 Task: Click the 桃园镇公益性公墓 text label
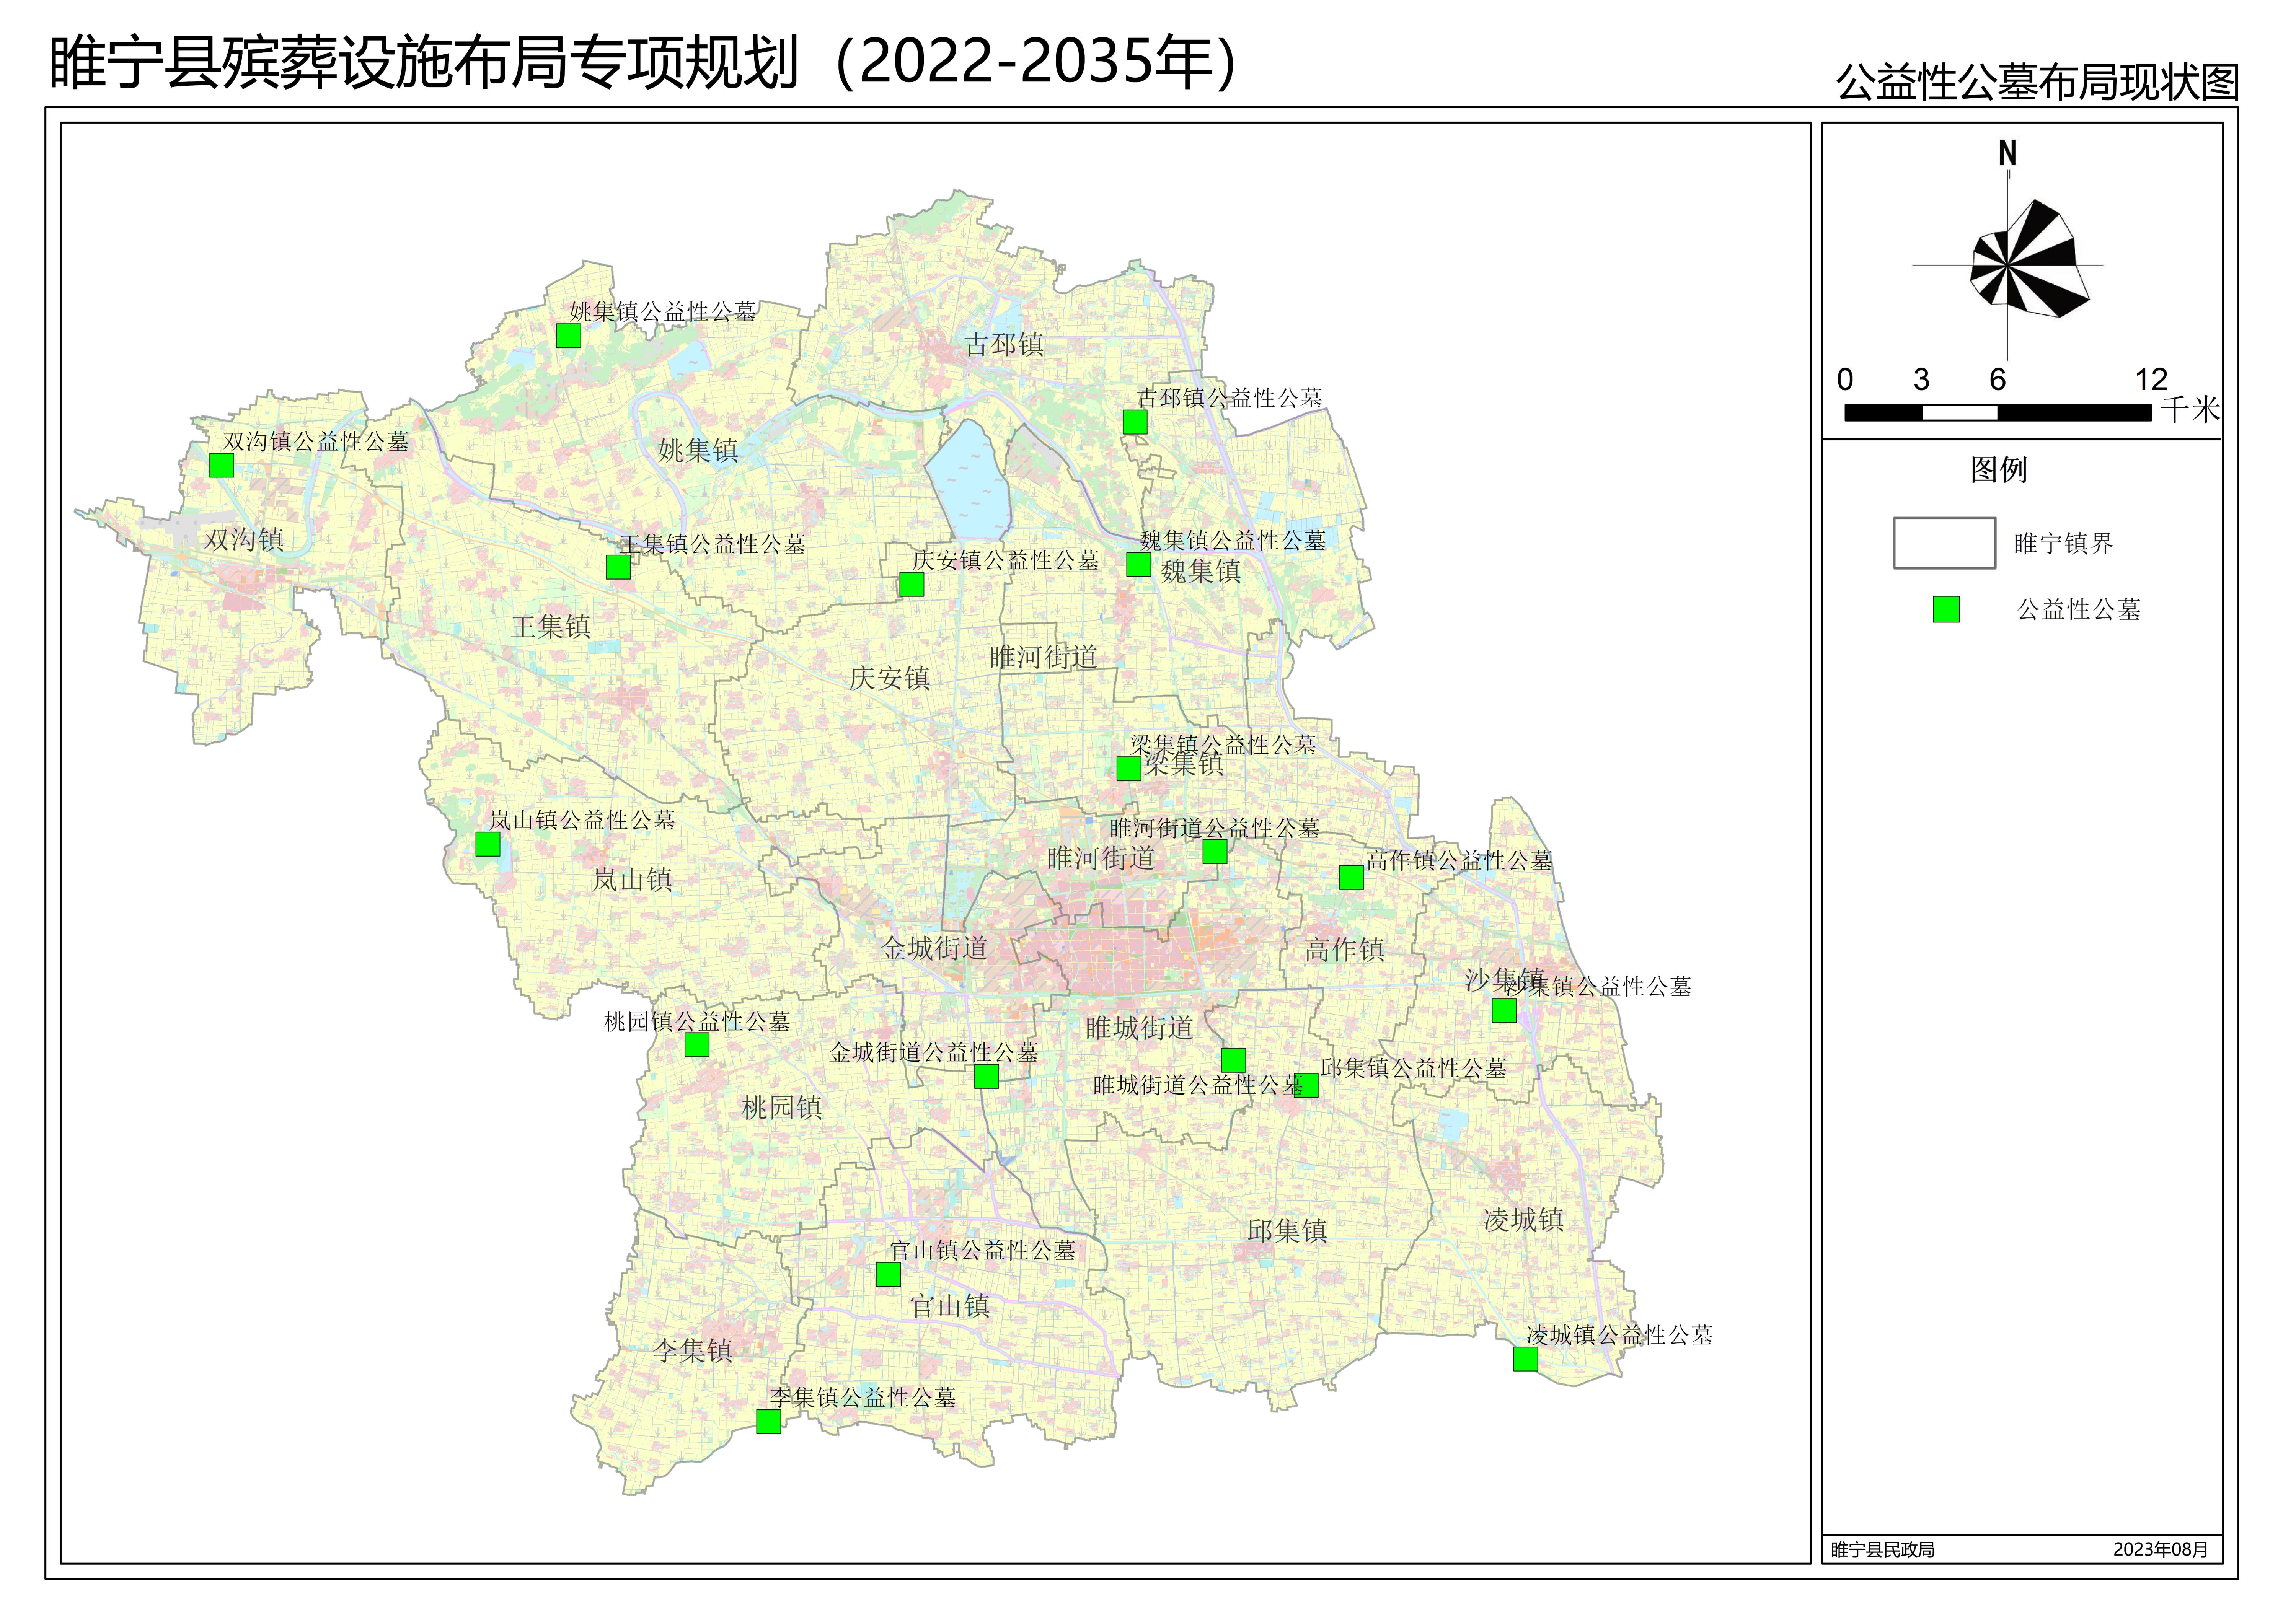[697, 1021]
